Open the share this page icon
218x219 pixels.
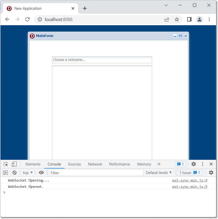click(167, 19)
